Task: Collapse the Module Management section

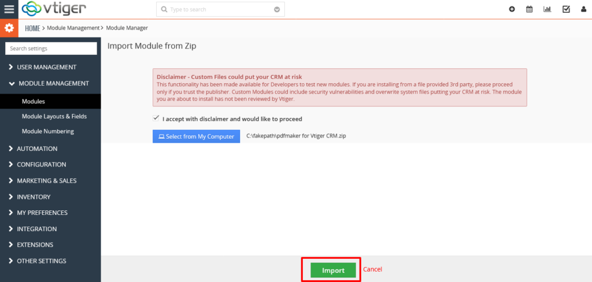Action: 49,83
